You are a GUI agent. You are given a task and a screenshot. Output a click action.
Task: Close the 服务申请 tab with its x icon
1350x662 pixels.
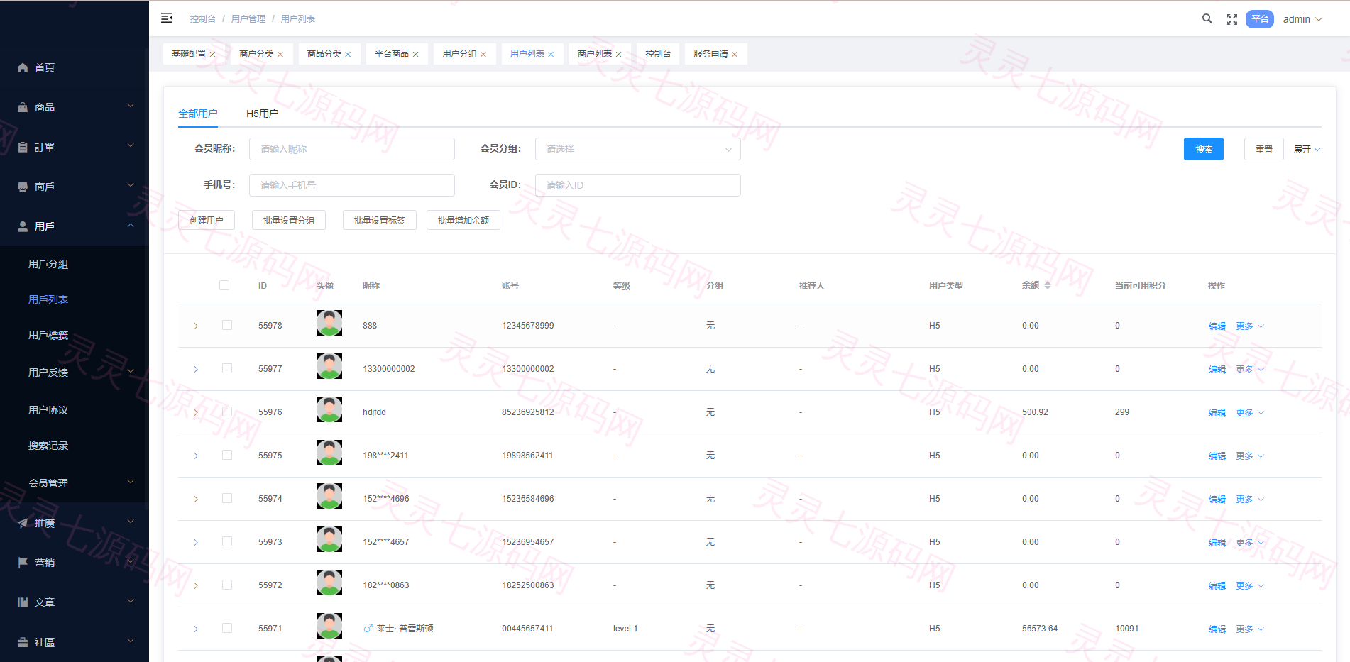pyautogui.click(x=735, y=54)
